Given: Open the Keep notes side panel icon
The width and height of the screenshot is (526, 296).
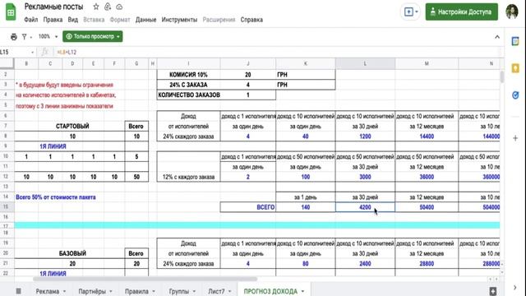Looking at the screenshot, I should click(515, 68).
